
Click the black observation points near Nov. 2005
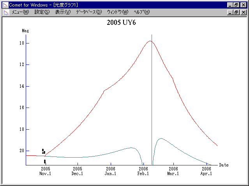(44, 151)
